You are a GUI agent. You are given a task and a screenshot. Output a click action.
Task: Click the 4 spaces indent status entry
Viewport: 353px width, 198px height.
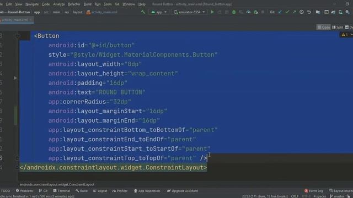[x=319, y=196]
